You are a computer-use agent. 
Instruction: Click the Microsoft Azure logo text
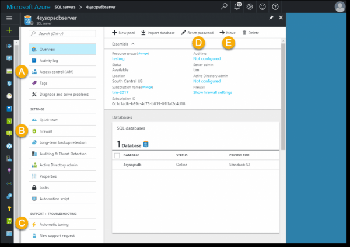point(29,7)
